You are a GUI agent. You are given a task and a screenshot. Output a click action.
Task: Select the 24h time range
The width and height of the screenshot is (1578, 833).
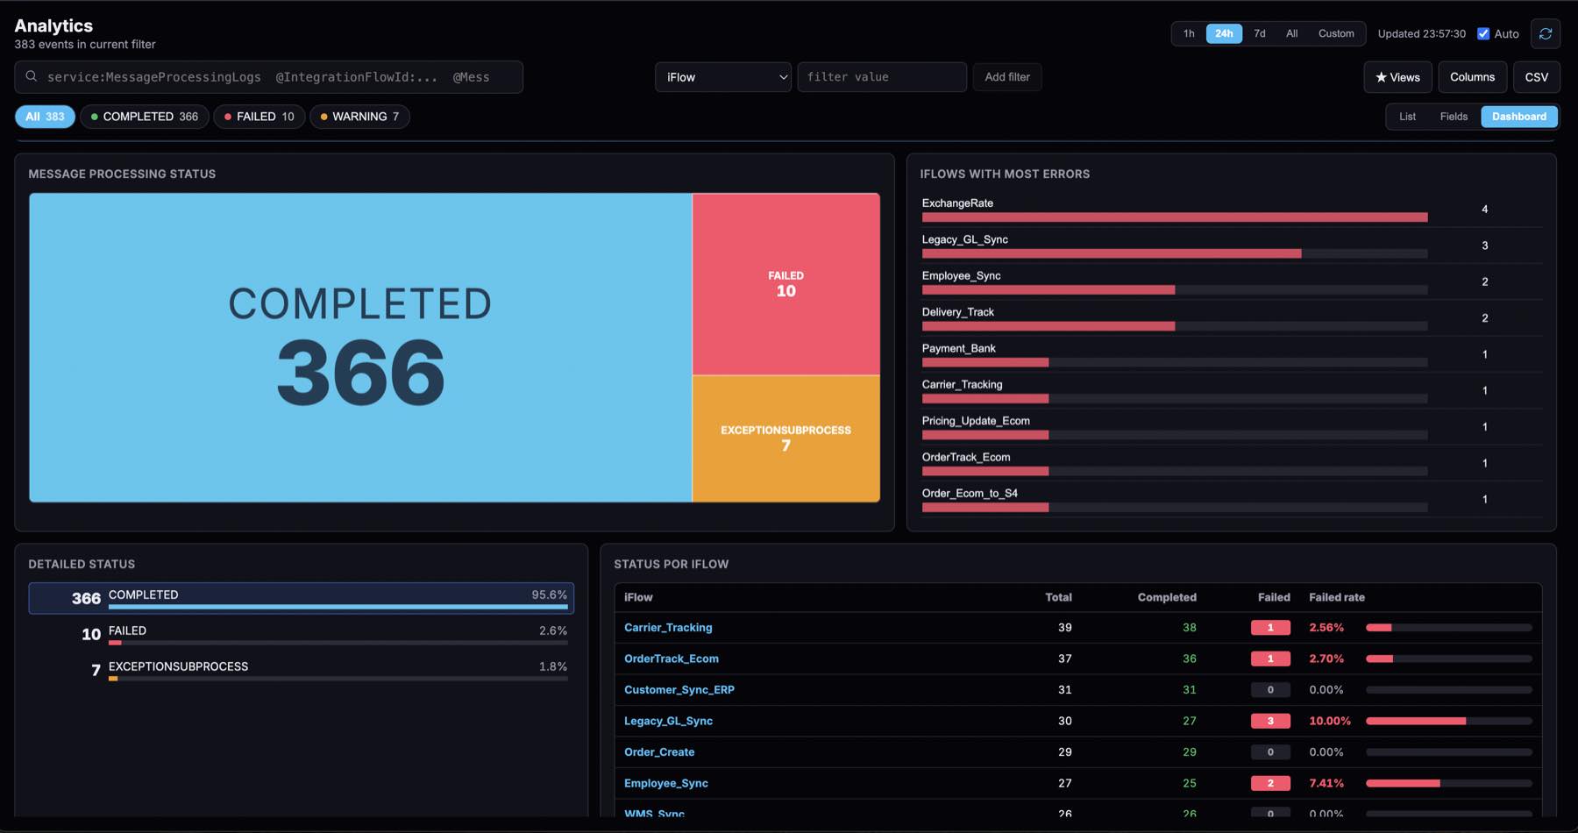pos(1224,33)
